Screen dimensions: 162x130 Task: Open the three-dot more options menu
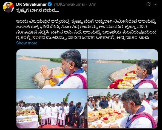pos(155,4)
